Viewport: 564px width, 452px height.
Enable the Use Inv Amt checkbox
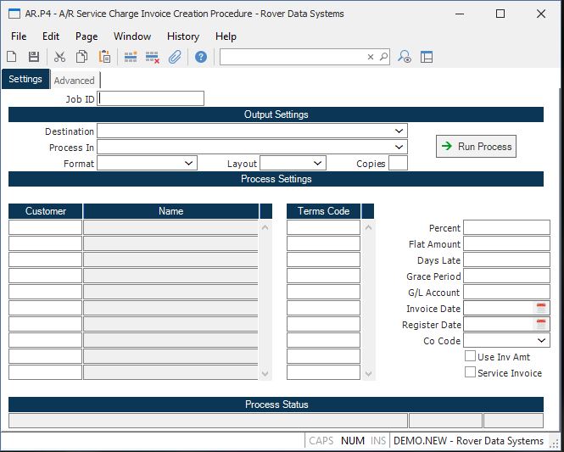(470, 357)
